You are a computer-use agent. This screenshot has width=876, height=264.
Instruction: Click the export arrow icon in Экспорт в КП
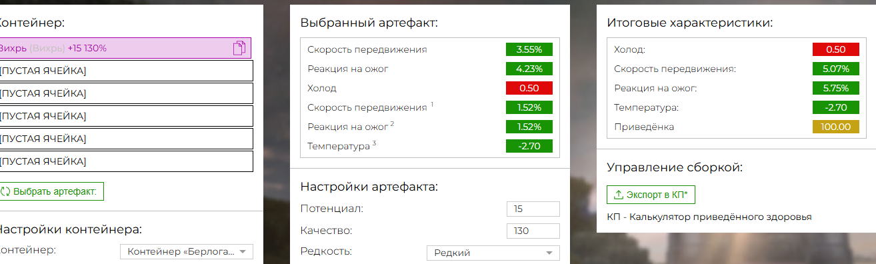click(619, 195)
